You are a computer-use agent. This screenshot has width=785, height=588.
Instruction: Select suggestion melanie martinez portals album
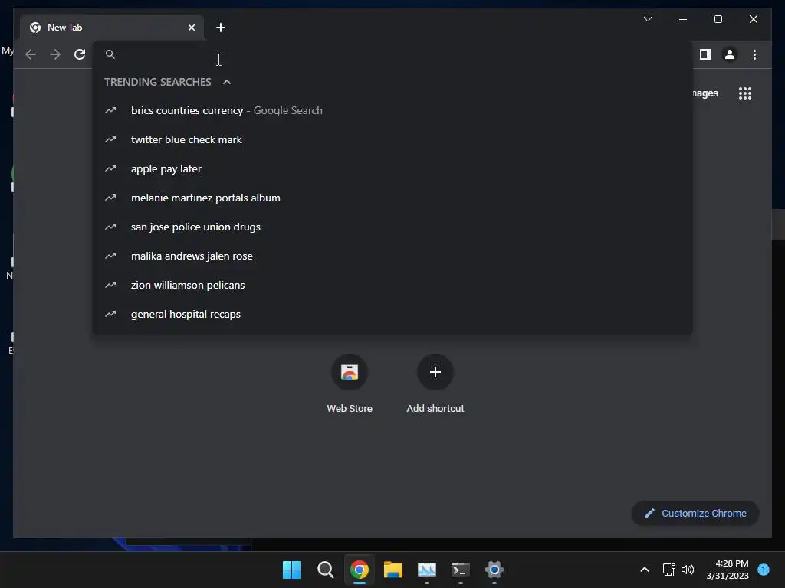[x=393, y=198]
